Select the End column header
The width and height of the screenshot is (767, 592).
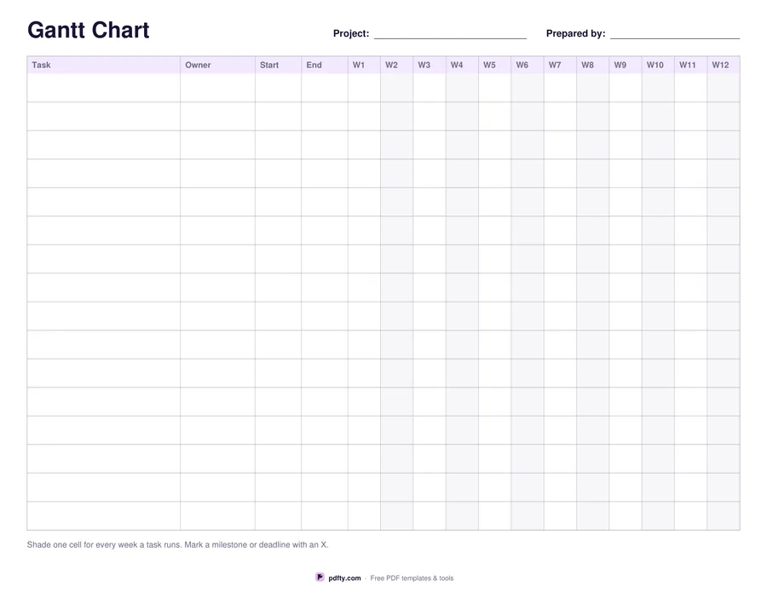tap(325, 65)
